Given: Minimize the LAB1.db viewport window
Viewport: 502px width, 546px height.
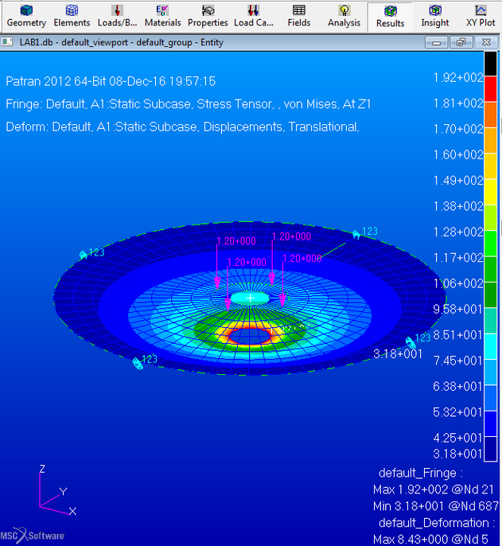Looking at the screenshot, I should click(436, 42).
